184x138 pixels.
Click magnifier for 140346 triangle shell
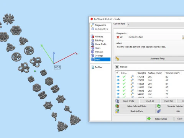pos(132,90)
